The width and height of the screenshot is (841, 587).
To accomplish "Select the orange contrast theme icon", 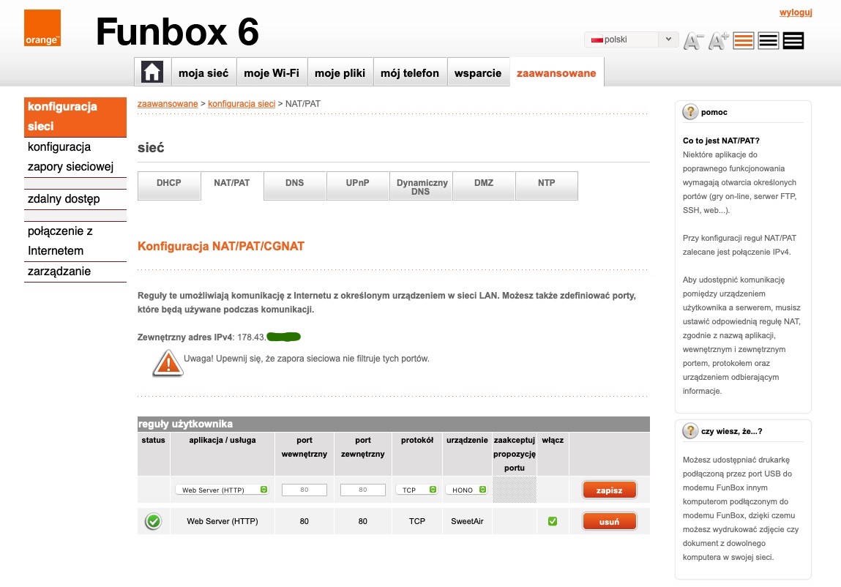I will (x=744, y=41).
